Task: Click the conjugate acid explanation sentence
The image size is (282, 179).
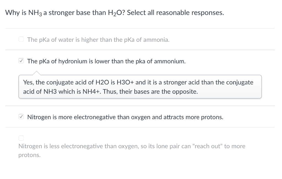Action: point(138,82)
